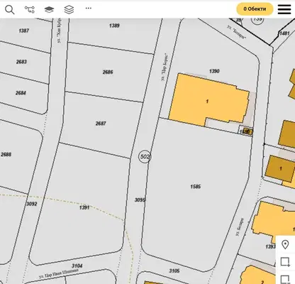Activate the location pin tool

click(285, 244)
